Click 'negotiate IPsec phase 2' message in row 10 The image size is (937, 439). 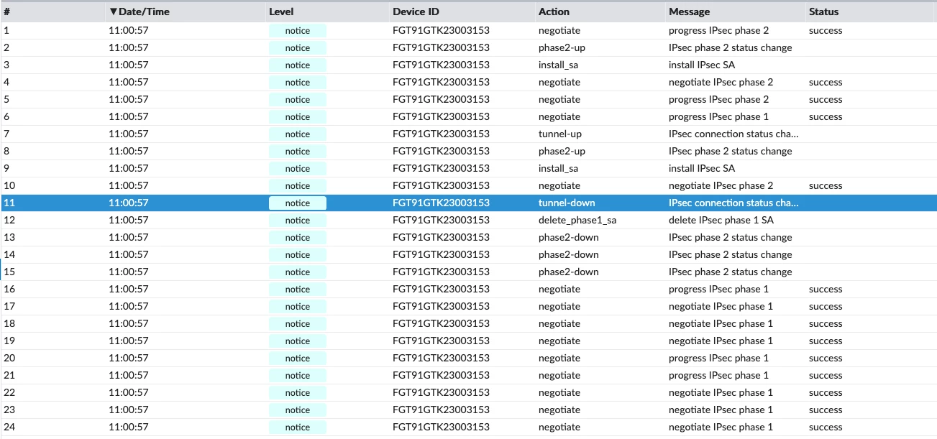(x=721, y=185)
